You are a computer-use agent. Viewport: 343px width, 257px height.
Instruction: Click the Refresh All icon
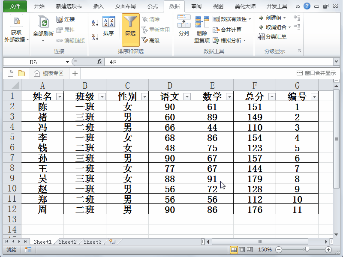tap(43, 23)
